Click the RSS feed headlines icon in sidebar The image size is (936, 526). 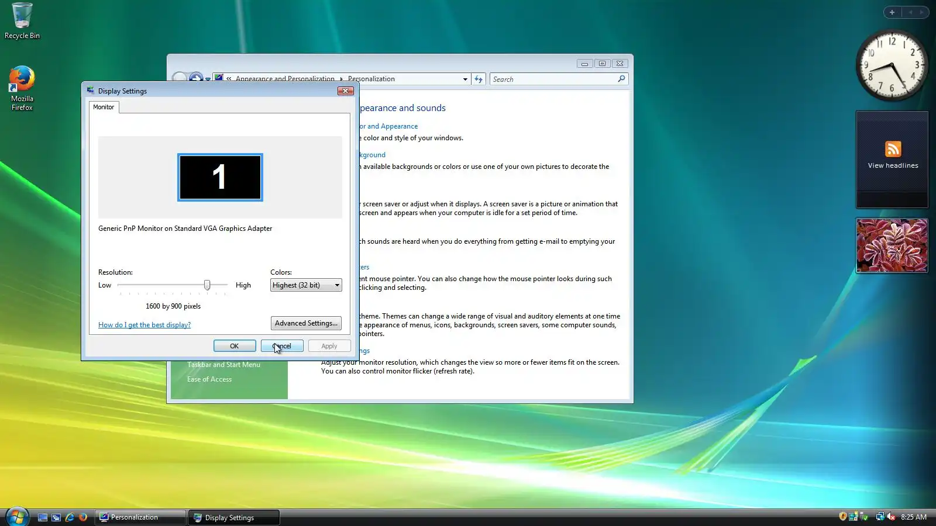pyautogui.click(x=893, y=149)
